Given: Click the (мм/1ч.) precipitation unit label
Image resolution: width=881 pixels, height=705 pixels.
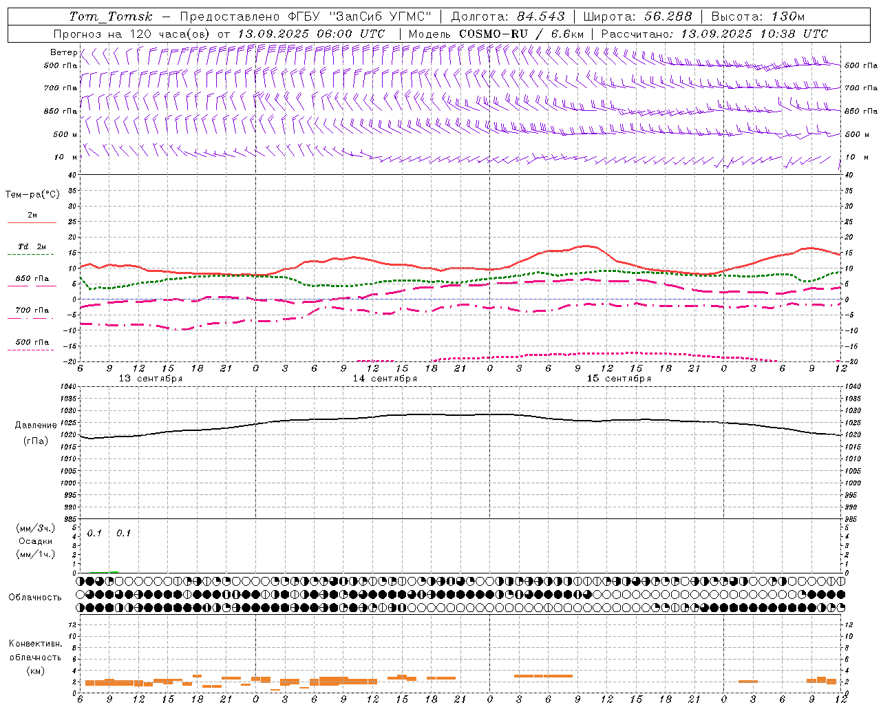Looking at the screenshot, I should pyautogui.click(x=36, y=554).
